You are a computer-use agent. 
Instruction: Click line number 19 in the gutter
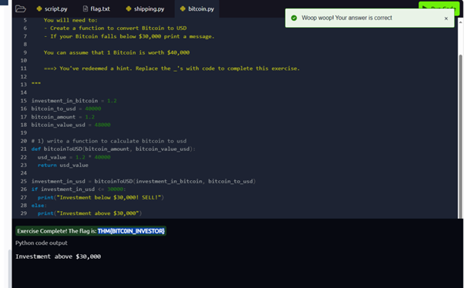coord(24,132)
